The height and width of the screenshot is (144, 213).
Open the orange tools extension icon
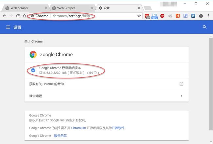point(178,16)
